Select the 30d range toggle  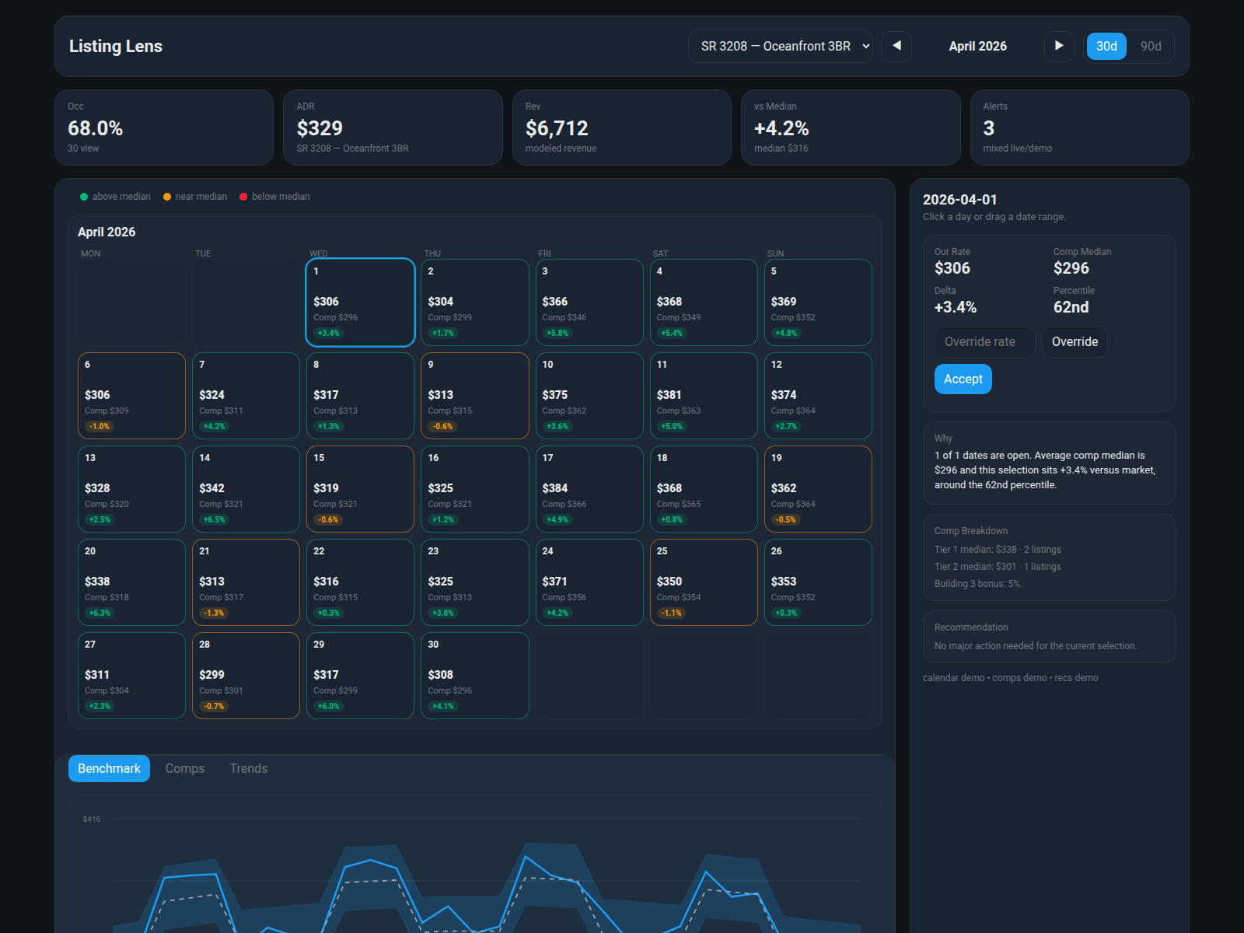1106,46
